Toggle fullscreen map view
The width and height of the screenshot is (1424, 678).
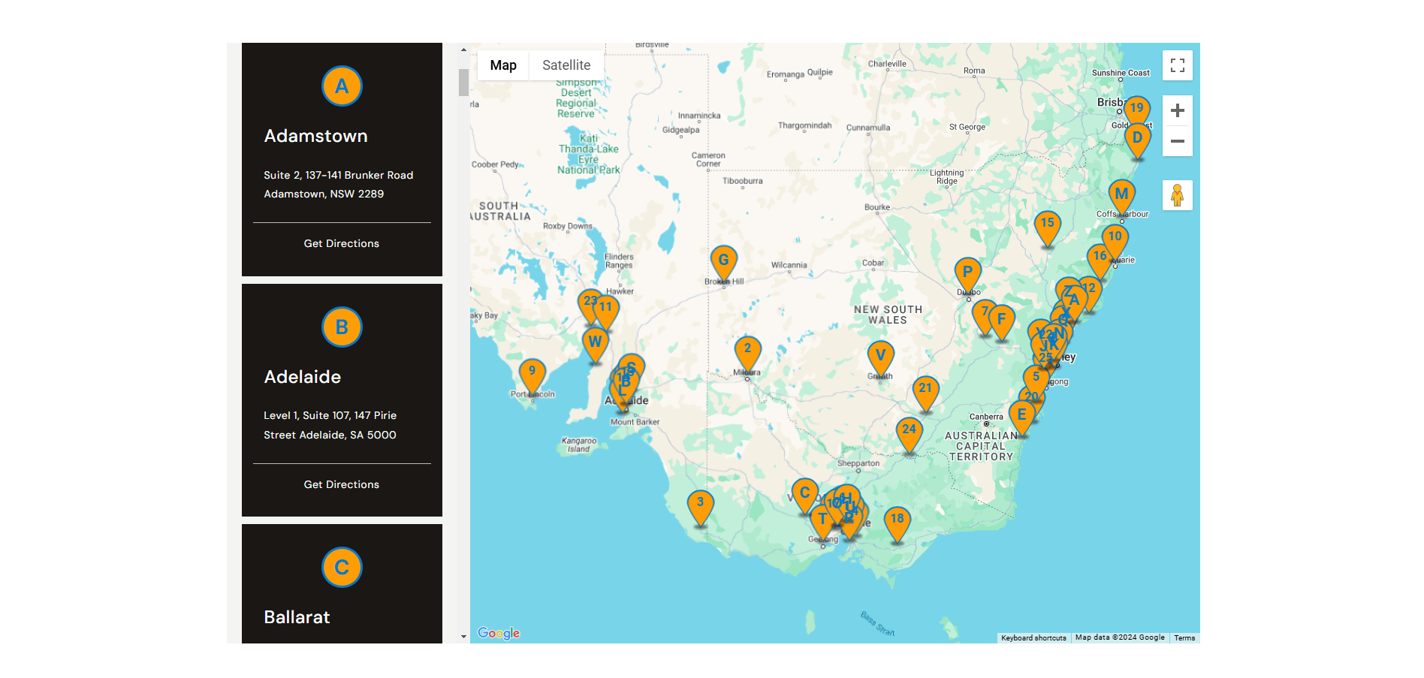(1177, 65)
